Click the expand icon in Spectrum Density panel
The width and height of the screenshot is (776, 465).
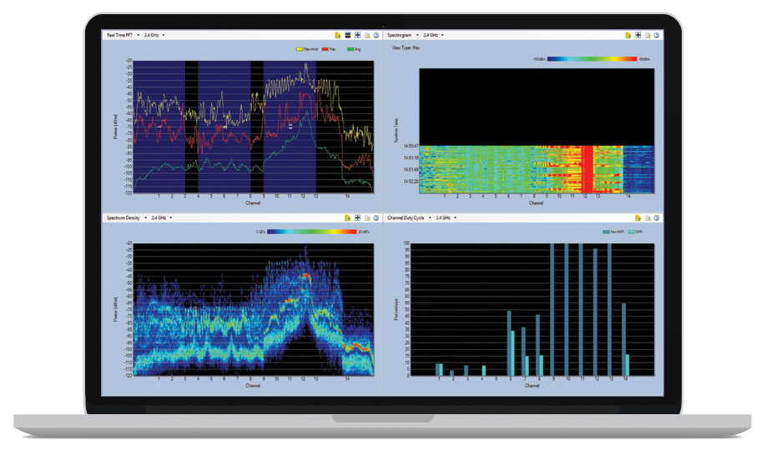(357, 217)
